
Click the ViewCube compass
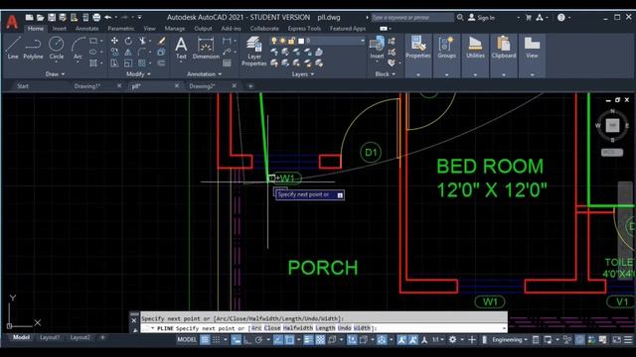(612, 125)
